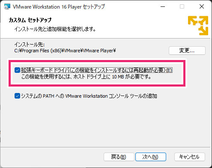This screenshot has height=168, width=212.
Task: Click the 変更... button to change install path
Action: pyautogui.click(x=187, y=51)
